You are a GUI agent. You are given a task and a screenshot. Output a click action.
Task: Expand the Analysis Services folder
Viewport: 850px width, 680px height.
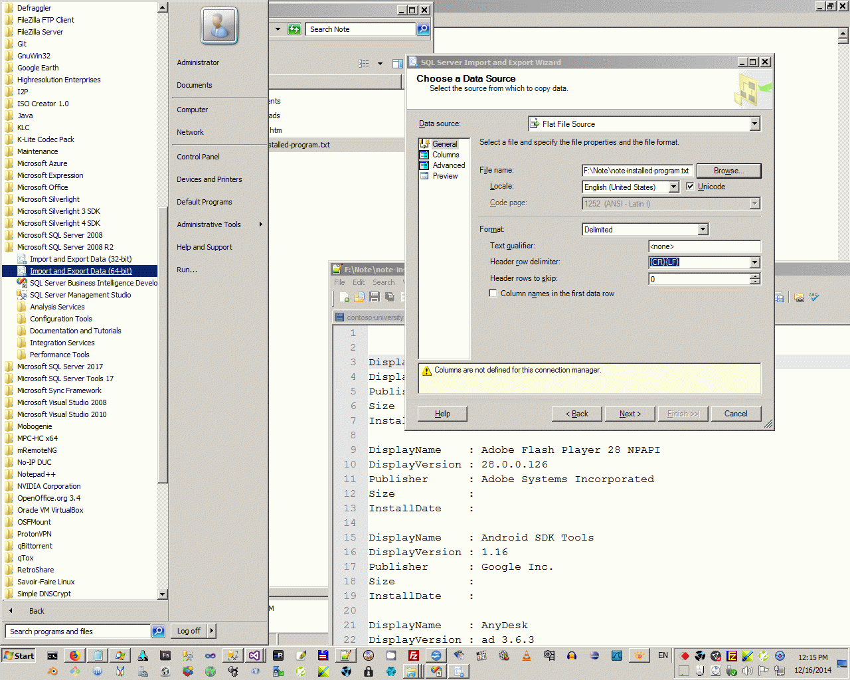point(57,307)
